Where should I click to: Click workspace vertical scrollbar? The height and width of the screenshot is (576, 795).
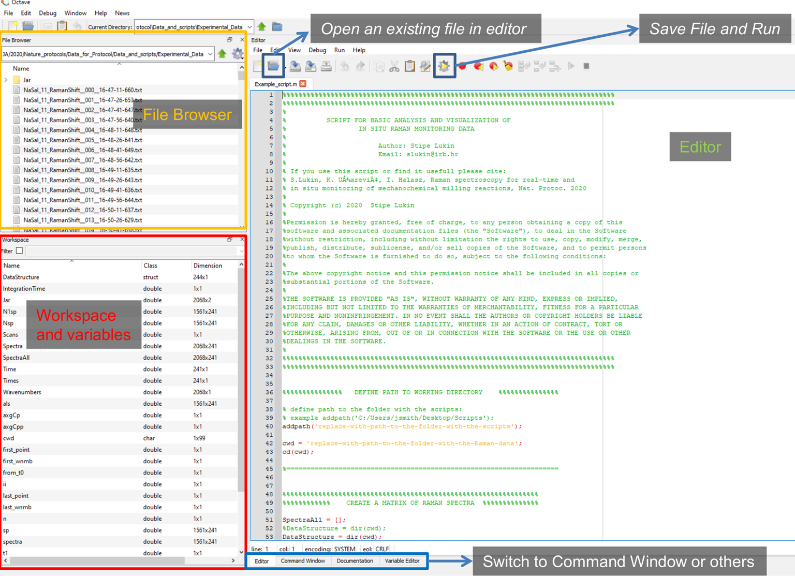click(241, 380)
